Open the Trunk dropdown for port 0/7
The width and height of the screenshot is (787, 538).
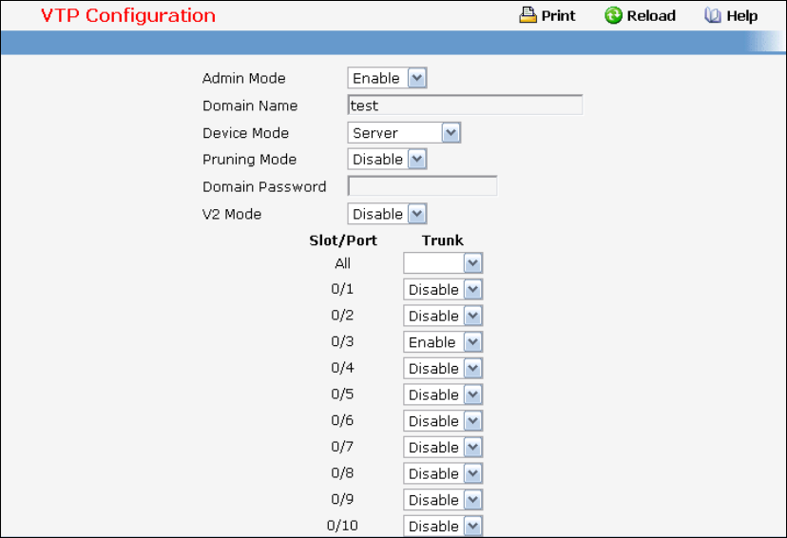point(443,447)
